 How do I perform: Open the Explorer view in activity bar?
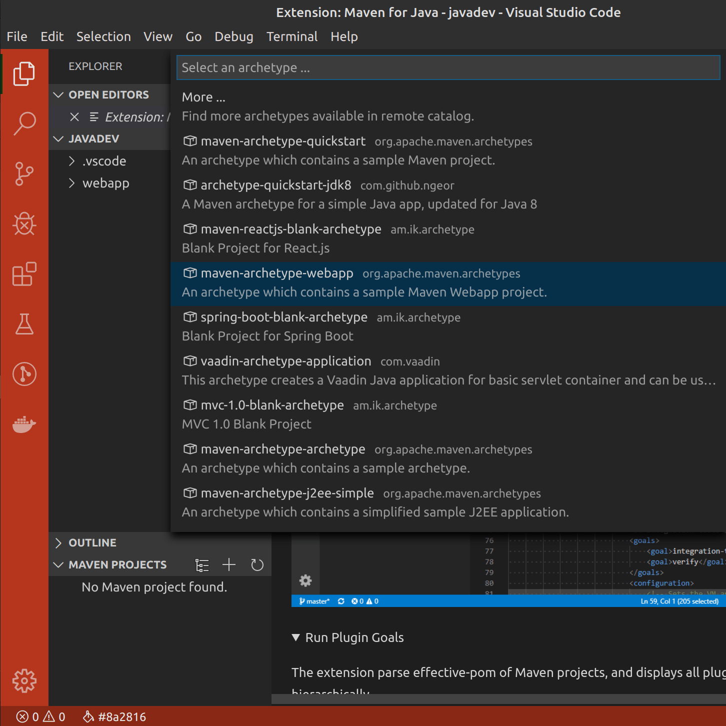(24, 73)
